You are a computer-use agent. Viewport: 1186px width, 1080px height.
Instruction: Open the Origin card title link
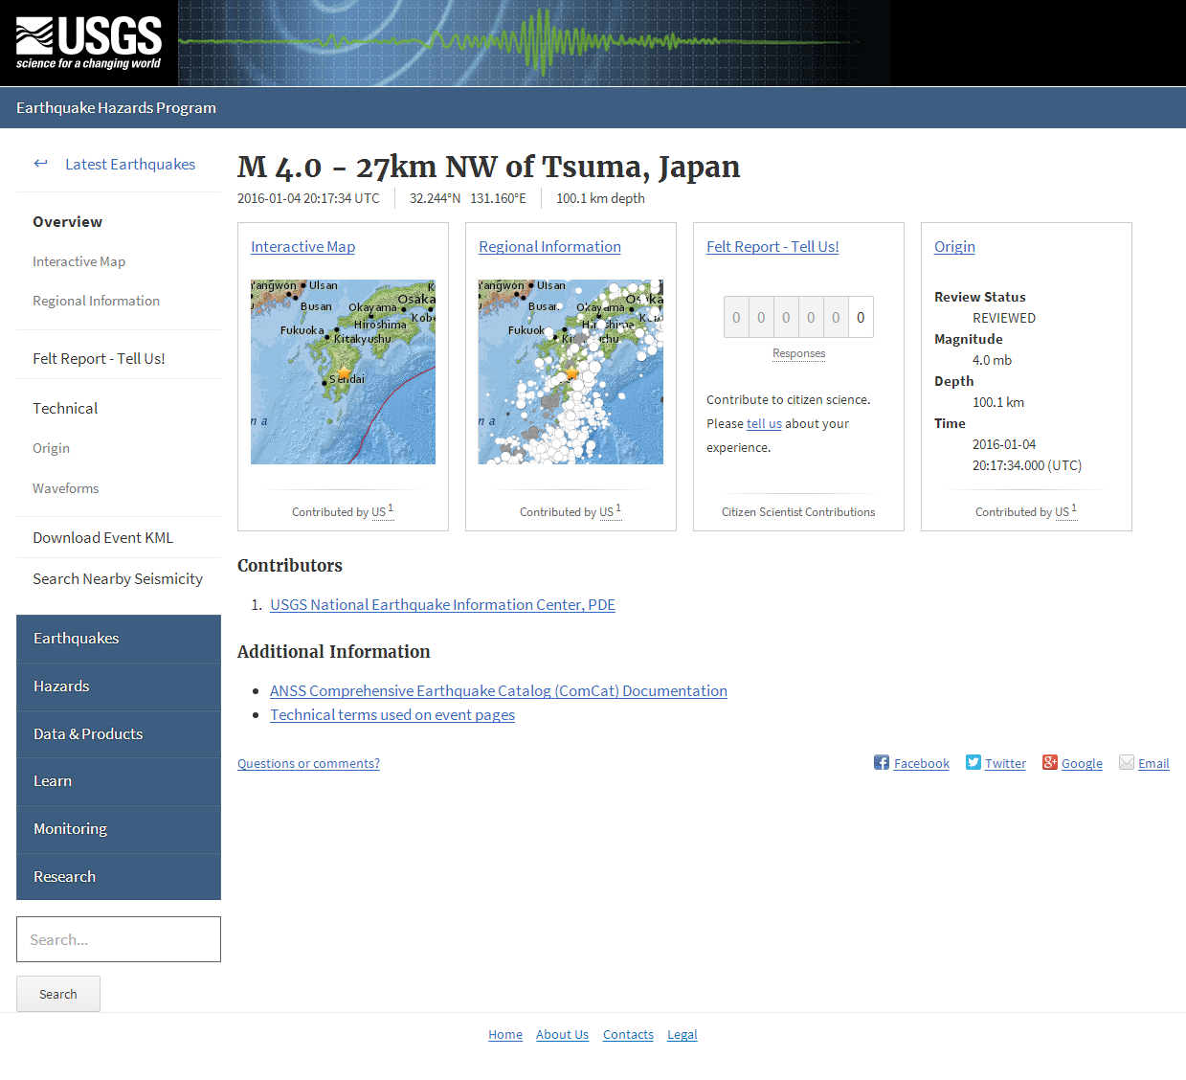954,247
